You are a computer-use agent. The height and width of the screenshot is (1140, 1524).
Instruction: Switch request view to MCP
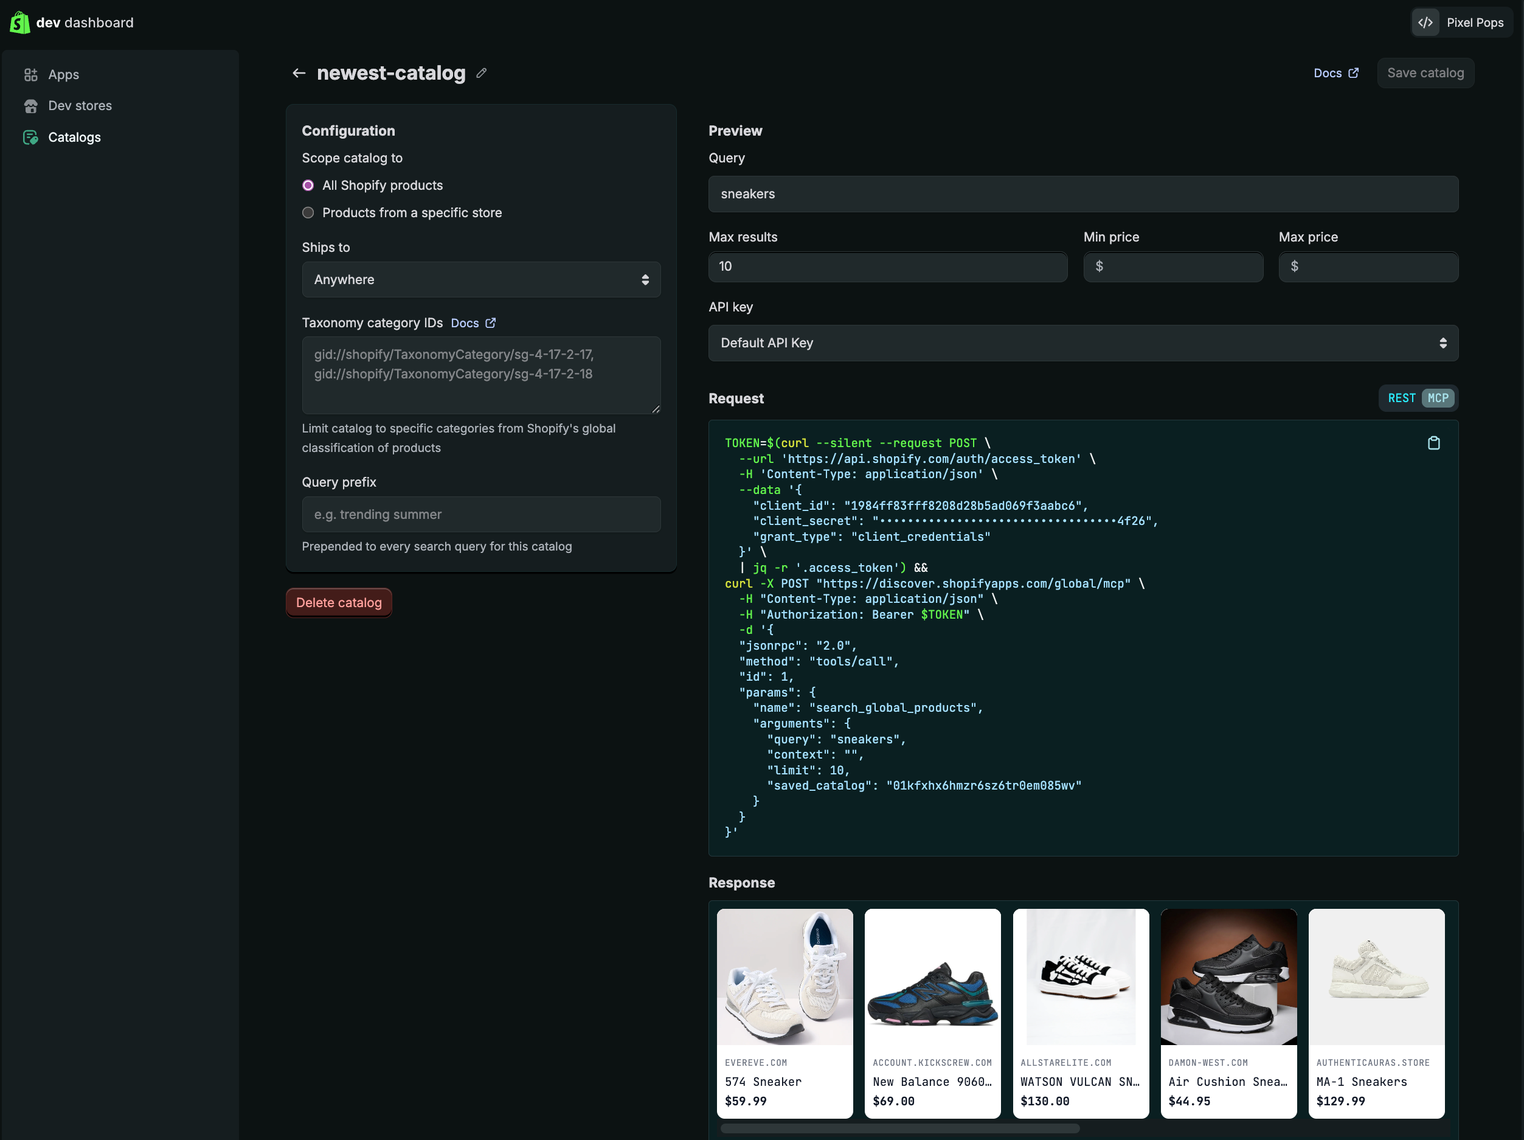pyautogui.click(x=1438, y=398)
